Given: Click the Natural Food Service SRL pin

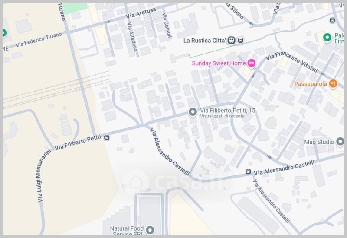Looking at the screenshot, I should pyautogui.click(x=150, y=230).
